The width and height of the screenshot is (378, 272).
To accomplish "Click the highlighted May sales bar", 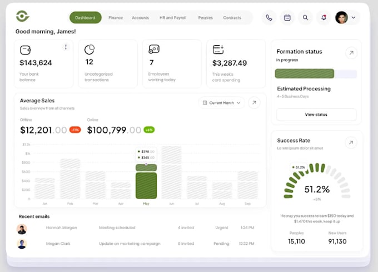I will pyautogui.click(x=146, y=181).
